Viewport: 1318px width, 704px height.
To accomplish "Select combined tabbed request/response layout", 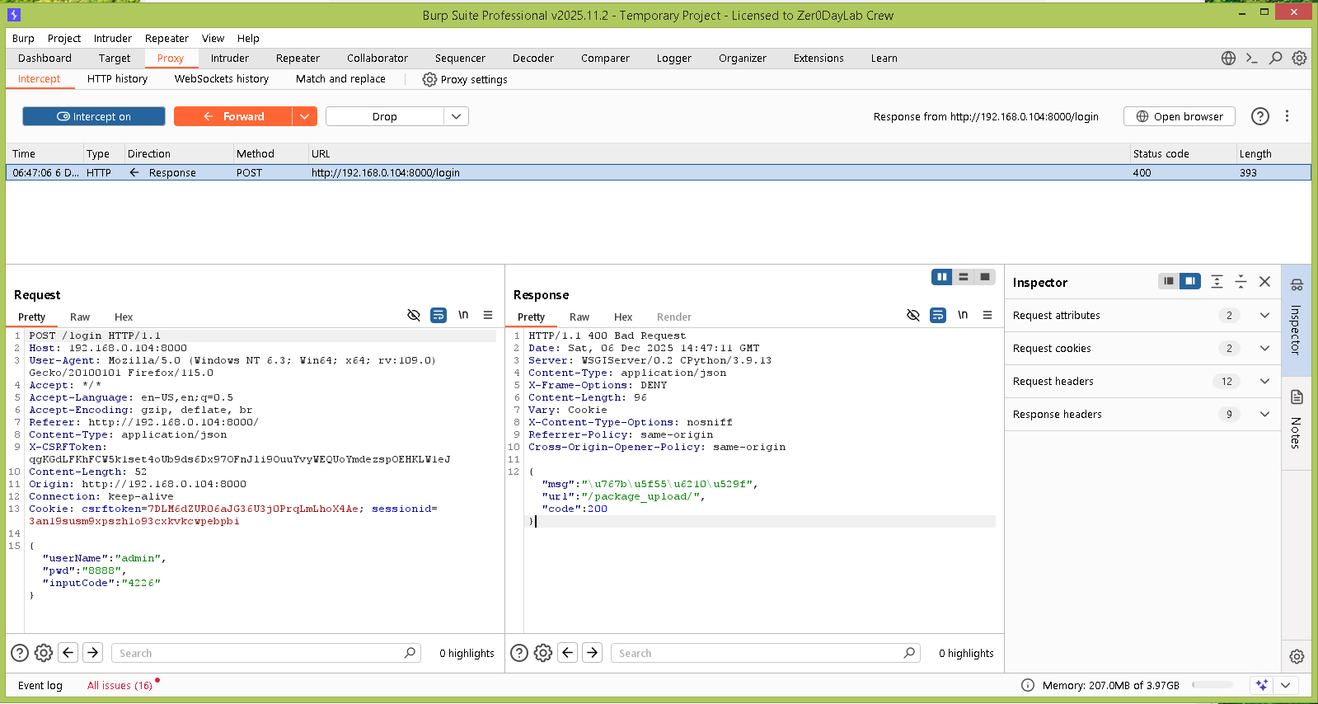I will [x=985, y=277].
